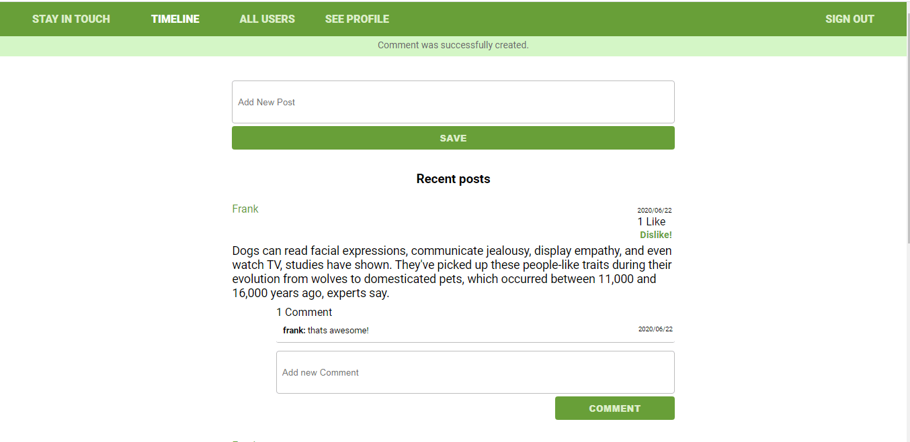Click the 1 Like counter
Screen dimensions: 910x442
(x=651, y=221)
